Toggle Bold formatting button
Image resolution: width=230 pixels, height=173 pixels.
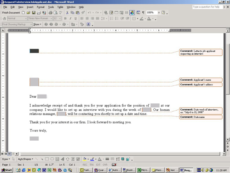tap(65, 18)
